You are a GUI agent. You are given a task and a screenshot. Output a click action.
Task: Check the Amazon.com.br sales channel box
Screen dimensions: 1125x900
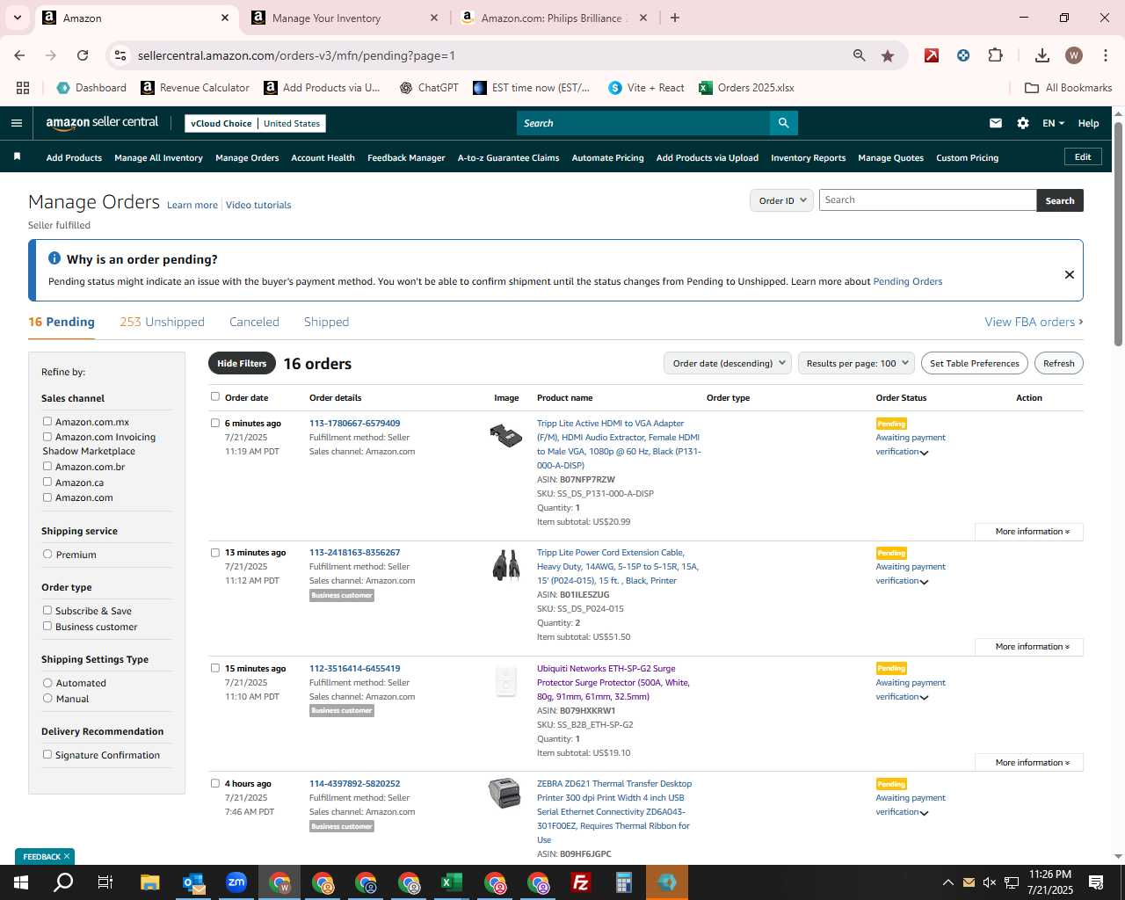click(x=47, y=466)
